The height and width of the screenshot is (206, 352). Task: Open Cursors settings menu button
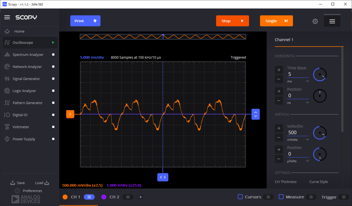[x=268, y=197]
